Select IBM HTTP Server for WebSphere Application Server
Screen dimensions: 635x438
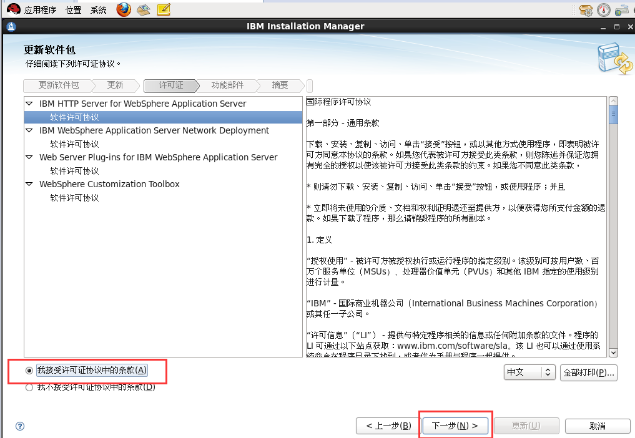pos(142,104)
